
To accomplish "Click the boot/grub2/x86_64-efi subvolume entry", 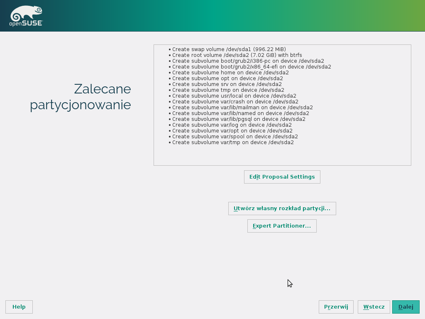I will 252,66.
